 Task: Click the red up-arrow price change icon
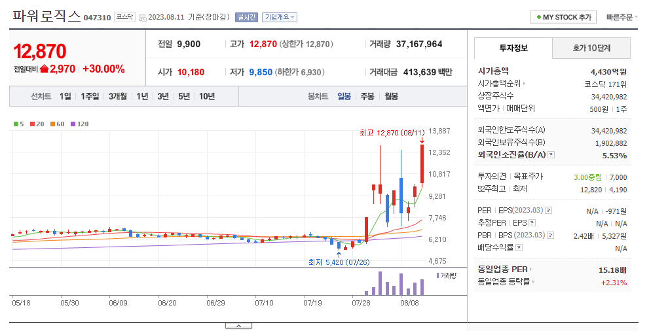(45, 69)
